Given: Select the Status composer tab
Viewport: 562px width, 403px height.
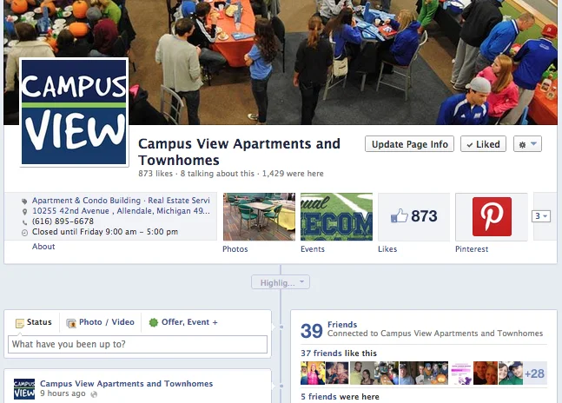Looking at the screenshot, I should (x=34, y=322).
